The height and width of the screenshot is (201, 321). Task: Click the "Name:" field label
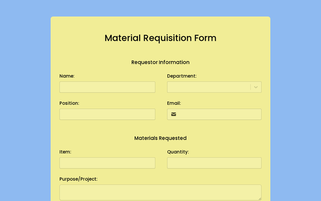click(x=67, y=76)
